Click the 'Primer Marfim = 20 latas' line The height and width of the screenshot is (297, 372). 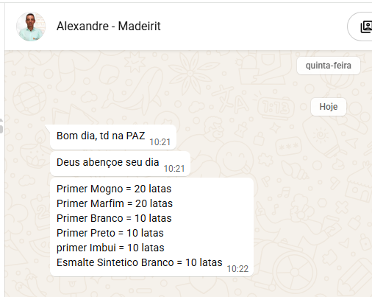pos(115,203)
